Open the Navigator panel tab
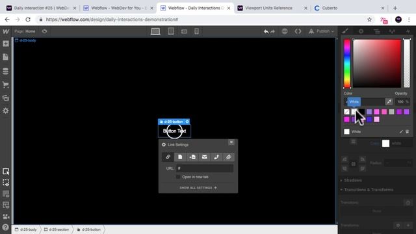Image resolution: width=416 pixels, height=234 pixels. pos(376,31)
